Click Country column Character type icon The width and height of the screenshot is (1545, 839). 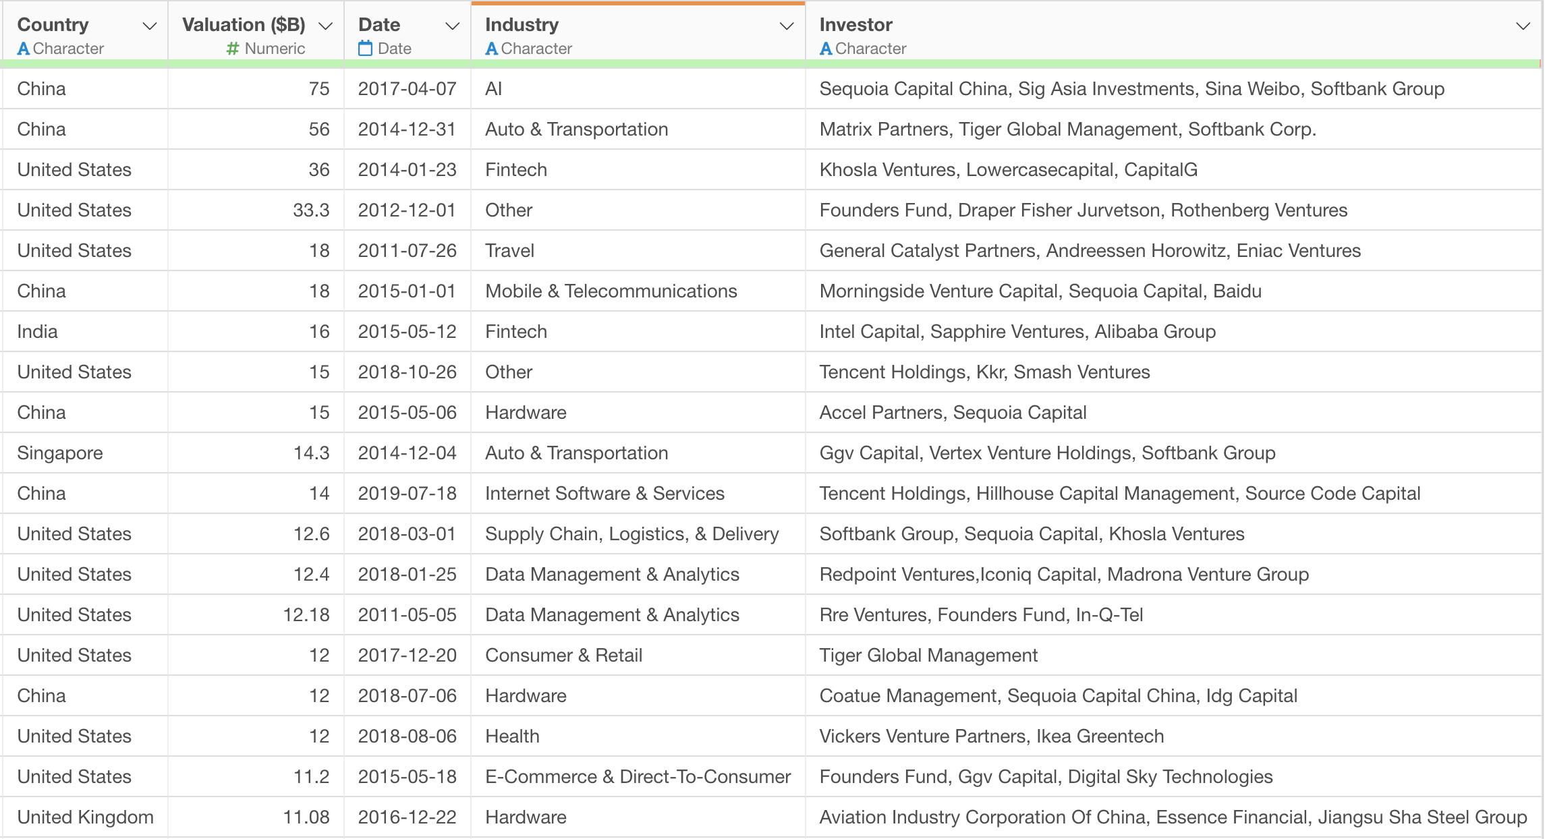[x=23, y=49]
